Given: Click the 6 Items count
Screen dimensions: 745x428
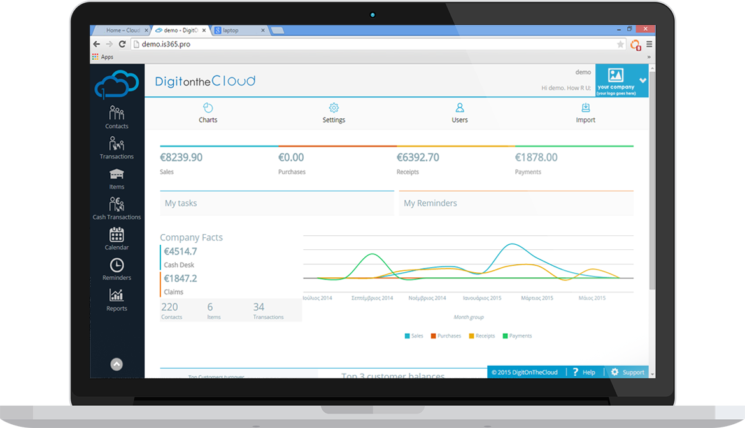Looking at the screenshot, I should pos(210,307).
